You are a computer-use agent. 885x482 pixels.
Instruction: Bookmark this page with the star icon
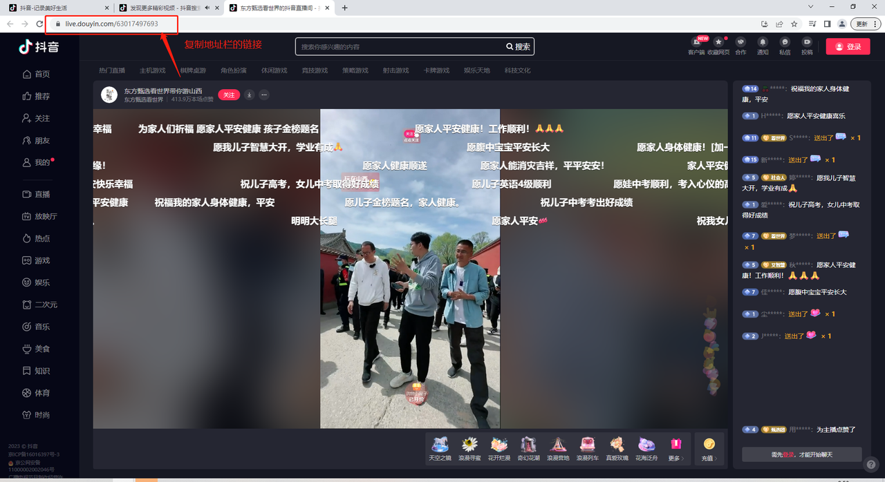794,23
